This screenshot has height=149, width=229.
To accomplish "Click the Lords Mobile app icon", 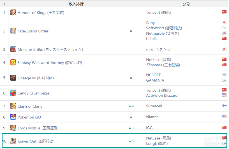I will tap(13, 128).
